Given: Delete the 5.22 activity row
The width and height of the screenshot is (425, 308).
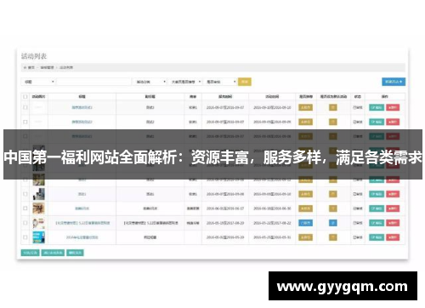Looking at the screenshot, I should pos(393,223).
